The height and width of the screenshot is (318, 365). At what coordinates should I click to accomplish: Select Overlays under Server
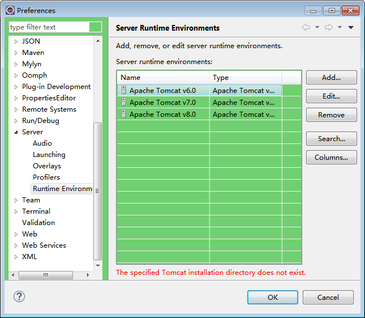[x=47, y=166]
